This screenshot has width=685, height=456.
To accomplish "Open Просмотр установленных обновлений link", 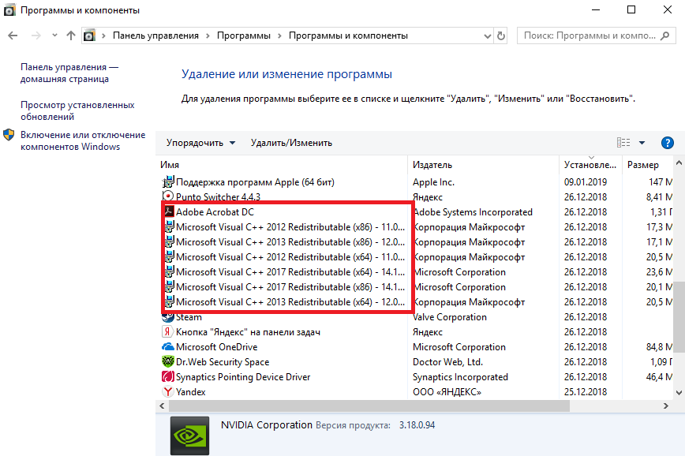I will [77, 111].
